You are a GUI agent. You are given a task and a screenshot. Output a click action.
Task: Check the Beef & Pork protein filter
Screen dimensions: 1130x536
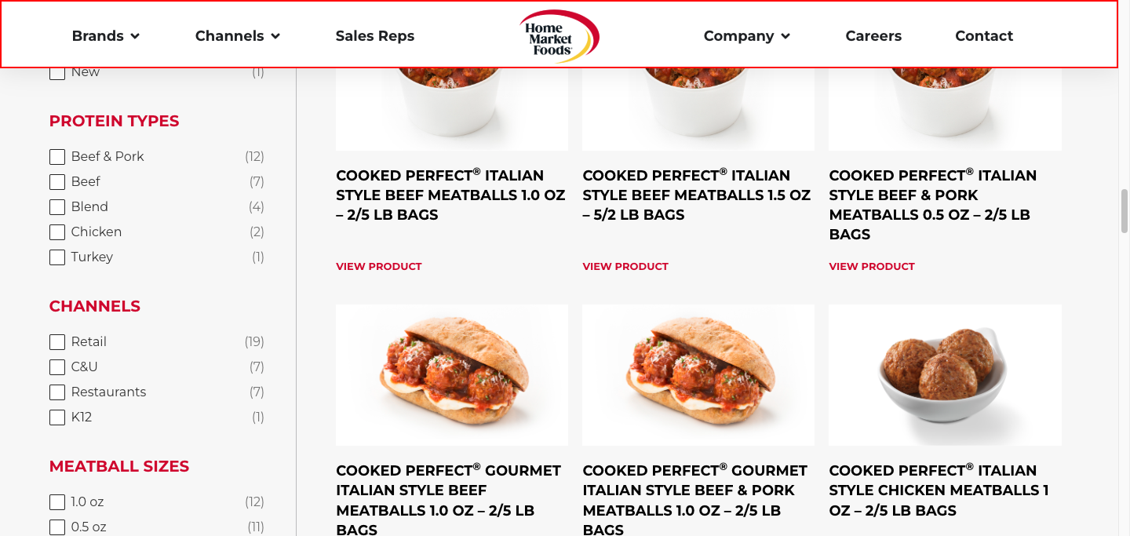pyautogui.click(x=57, y=157)
